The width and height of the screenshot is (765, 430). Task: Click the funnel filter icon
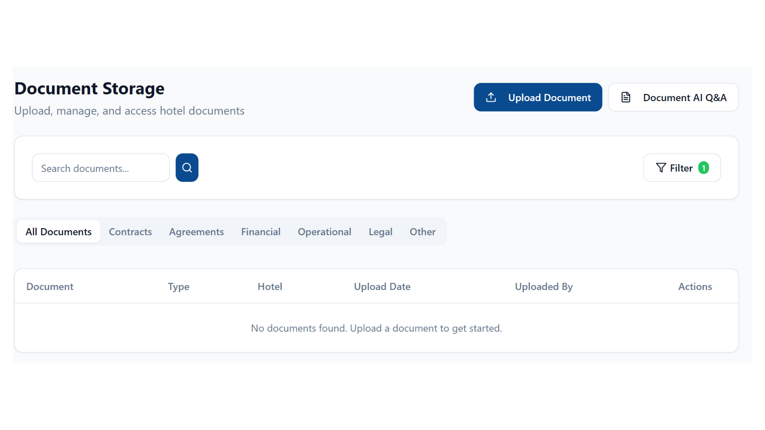(x=661, y=168)
